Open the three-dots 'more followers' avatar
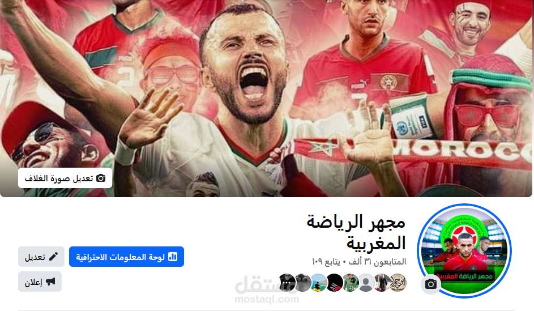The image size is (534, 311). 287,283
